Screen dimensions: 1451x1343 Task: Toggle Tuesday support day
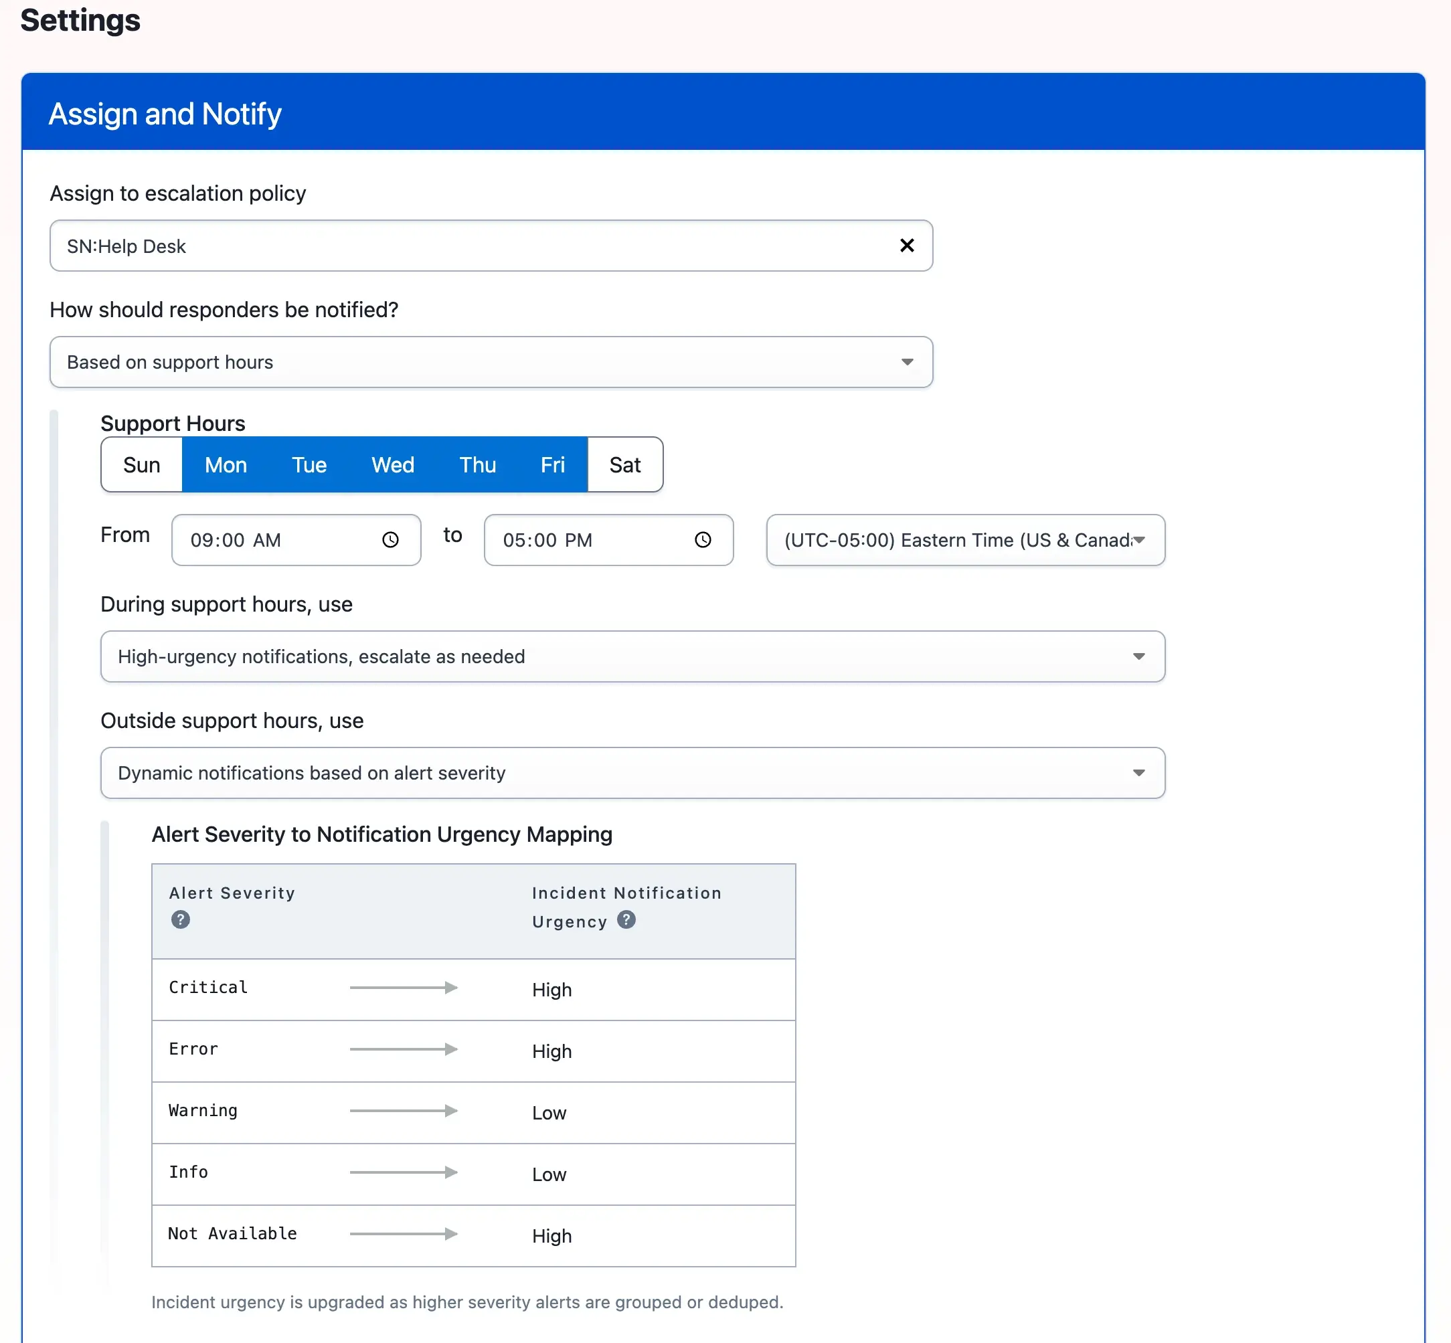tap(309, 465)
